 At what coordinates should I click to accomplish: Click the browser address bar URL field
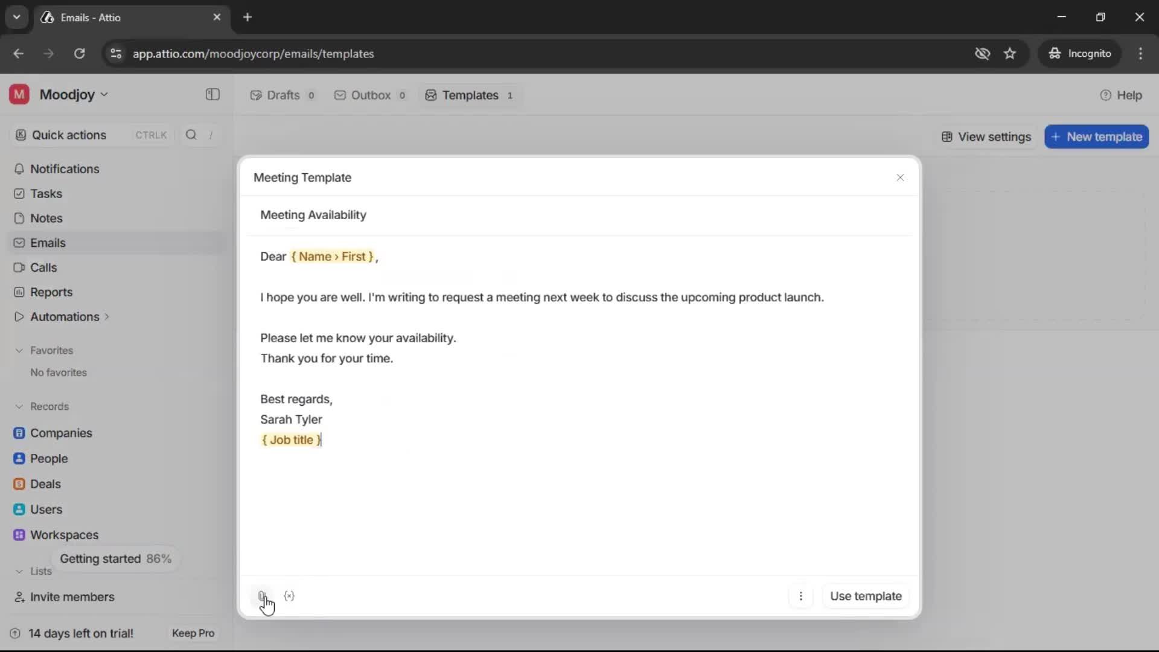coord(254,53)
